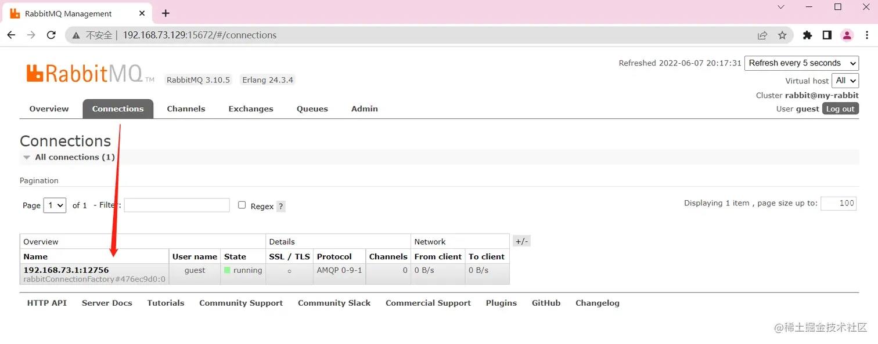Go to the Queues tab
The height and width of the screenshot is (344, 878).
[x=312, y=108]
